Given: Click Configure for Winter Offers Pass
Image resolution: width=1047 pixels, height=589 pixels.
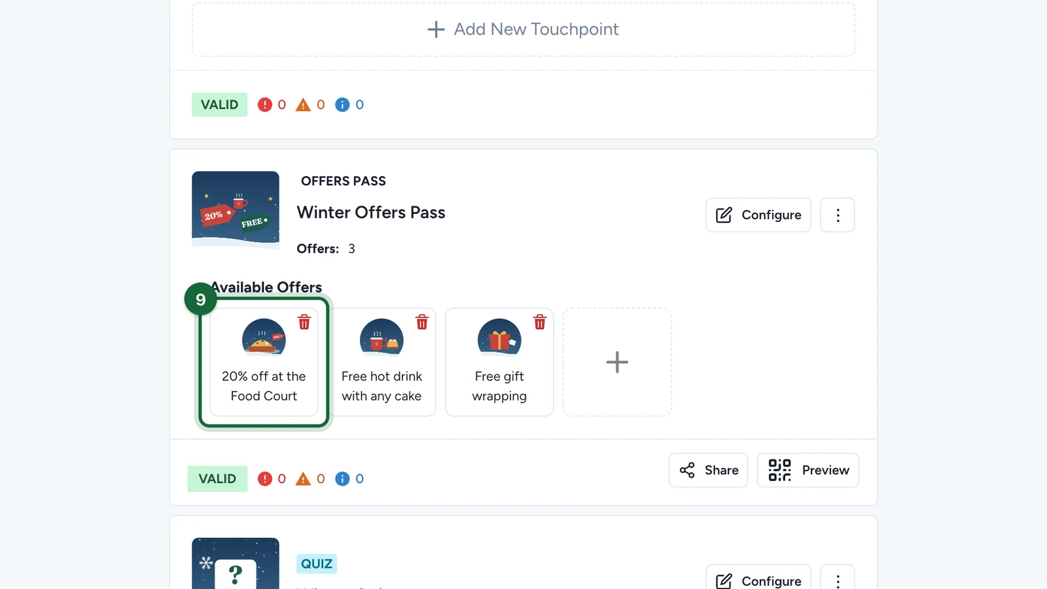Looking at the screenshot, I should [758, 215].
